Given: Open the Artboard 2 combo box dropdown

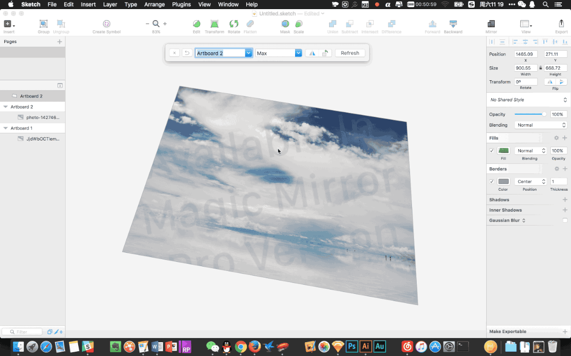Looking at the screenshot, I should point(248,53).
